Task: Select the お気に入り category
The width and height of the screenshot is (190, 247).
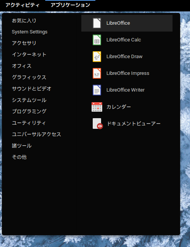Action: pyautogui.click(x=24, y=21)
